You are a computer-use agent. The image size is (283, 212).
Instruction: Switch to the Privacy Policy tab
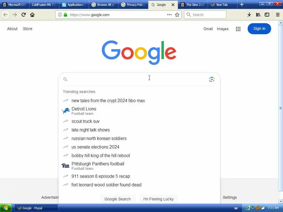click(133, 5)
